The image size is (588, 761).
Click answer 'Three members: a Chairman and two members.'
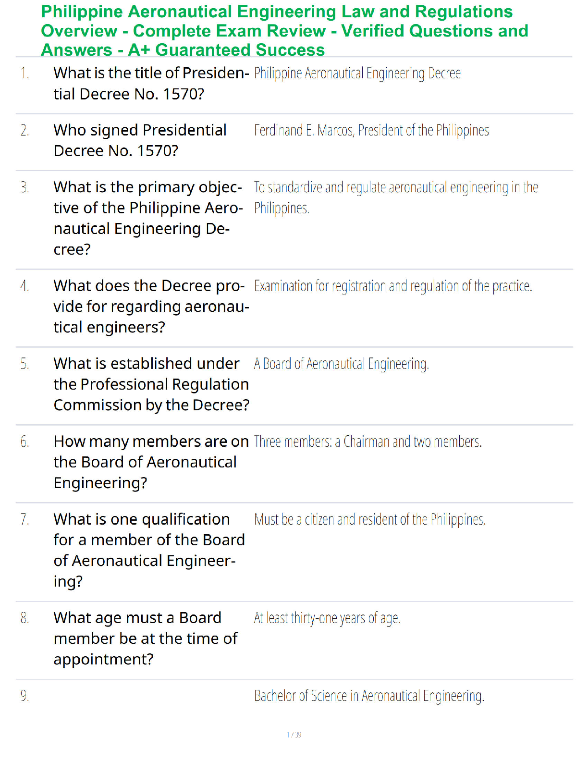coord(368,442)
